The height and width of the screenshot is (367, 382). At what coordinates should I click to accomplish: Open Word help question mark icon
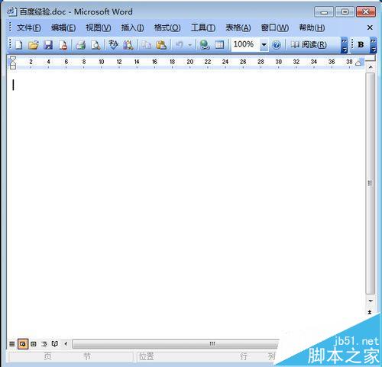tap(277, 45)
